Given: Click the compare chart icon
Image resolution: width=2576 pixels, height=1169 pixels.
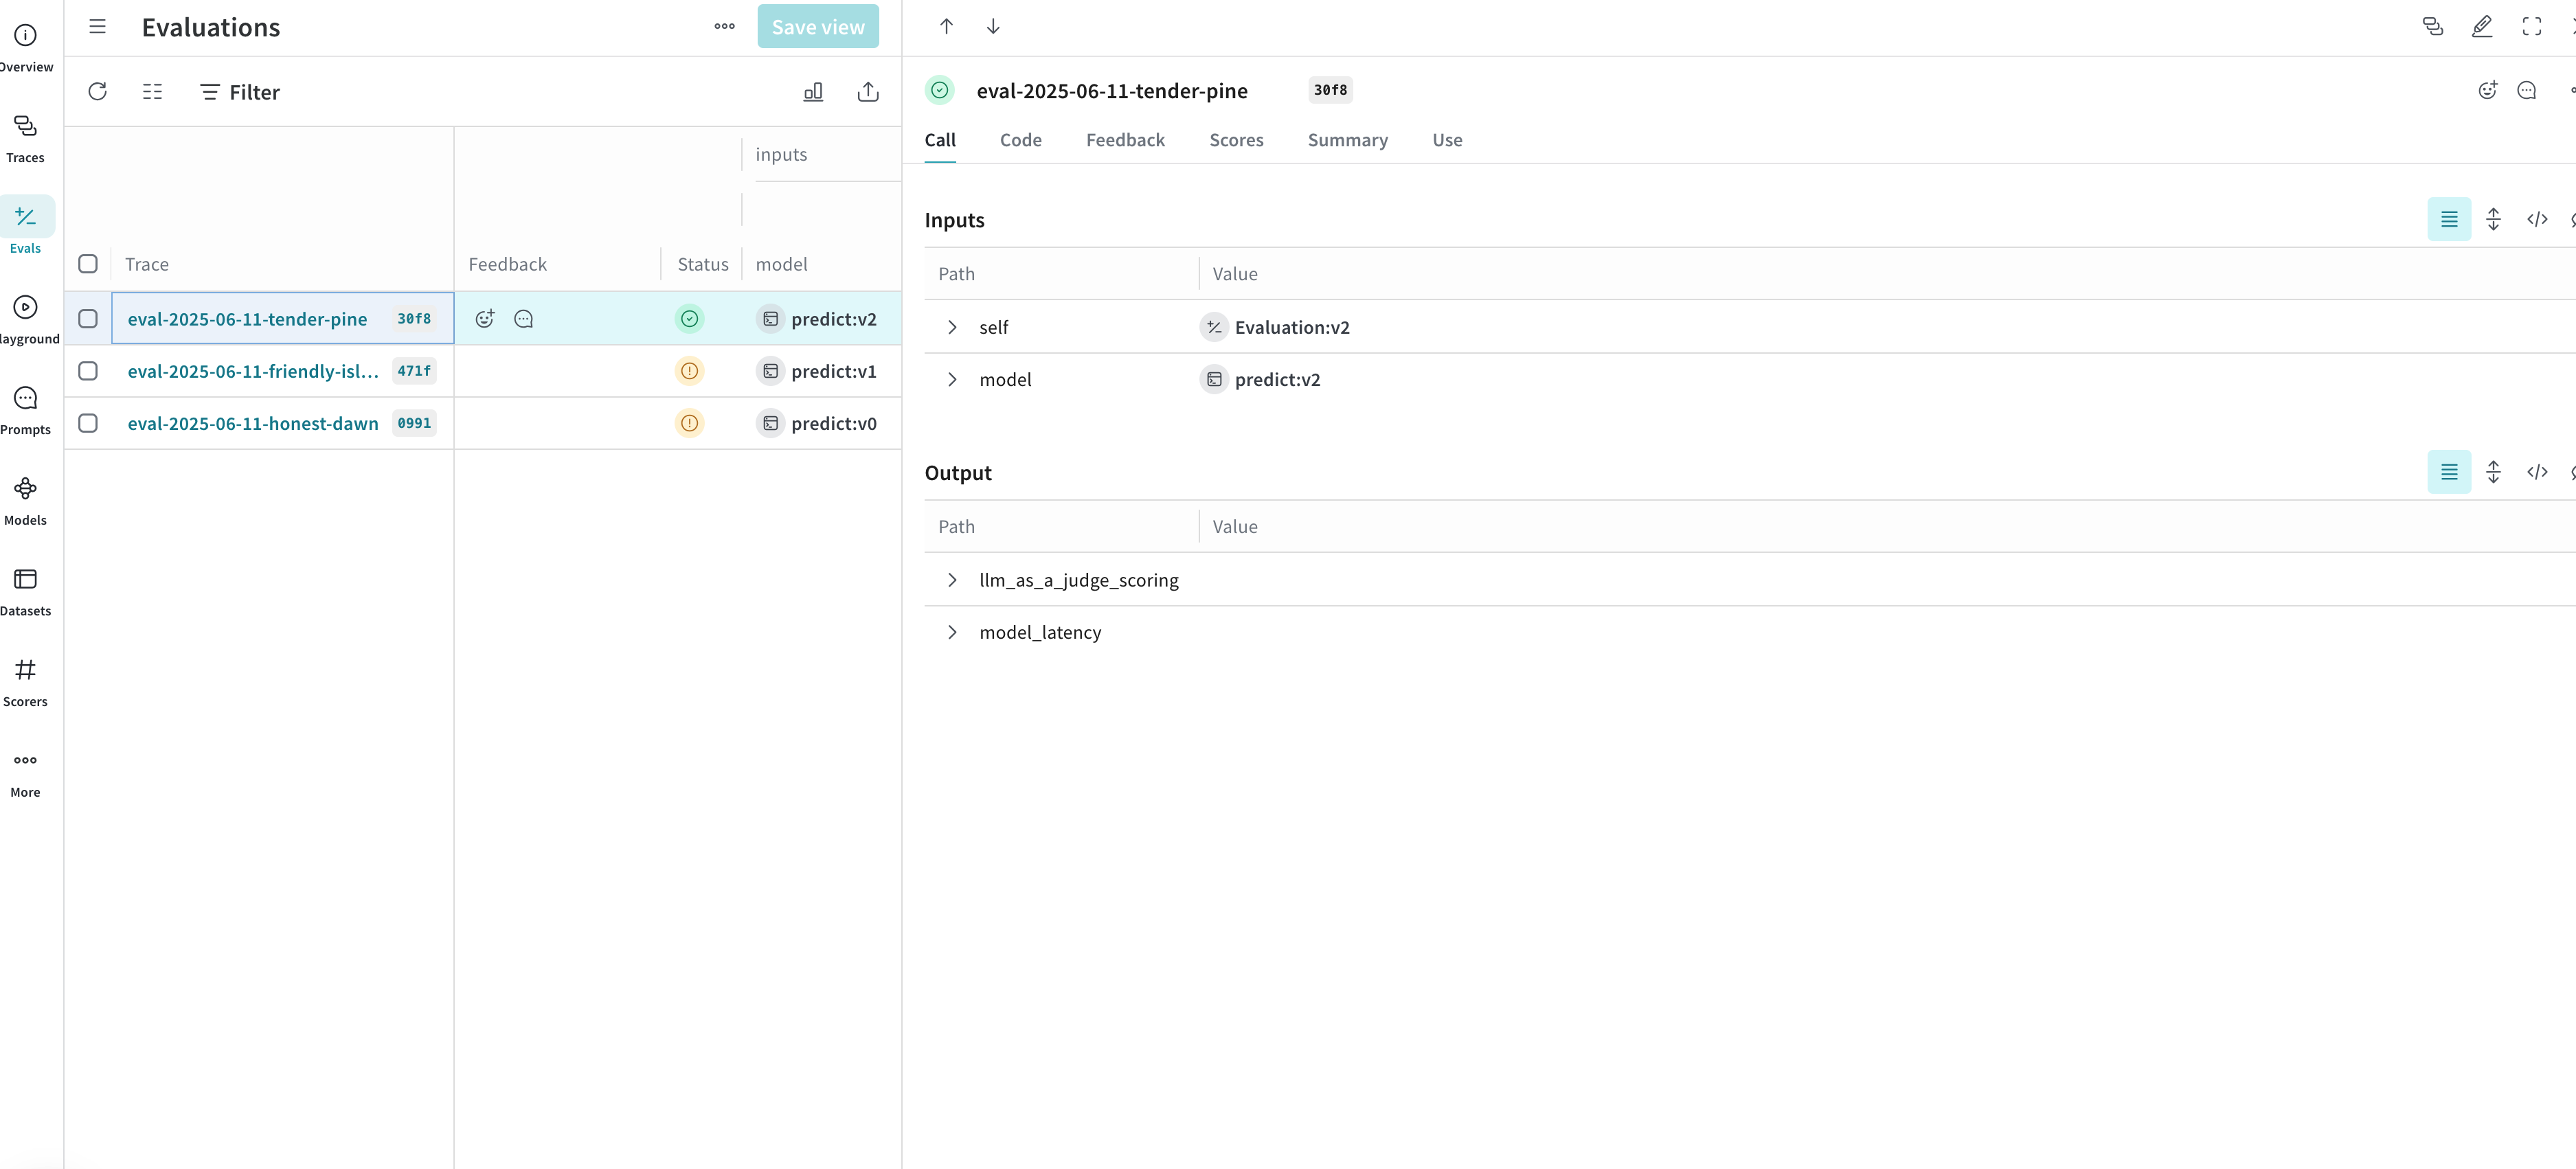Looking at the screenshot, I should [x=813, y=92].
